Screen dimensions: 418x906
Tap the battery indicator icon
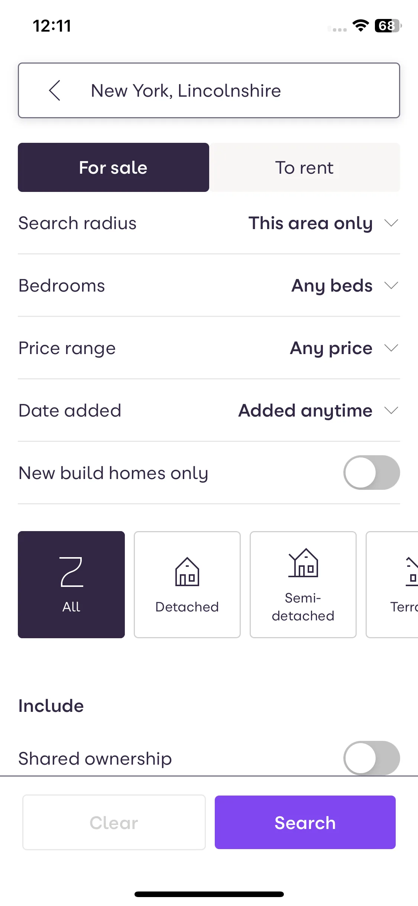pyautogui.click(x=388, y=26)
